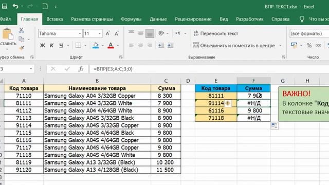Align text to the middle vertically
Viewport: 329px width, 185px height.
click(140, 33)
